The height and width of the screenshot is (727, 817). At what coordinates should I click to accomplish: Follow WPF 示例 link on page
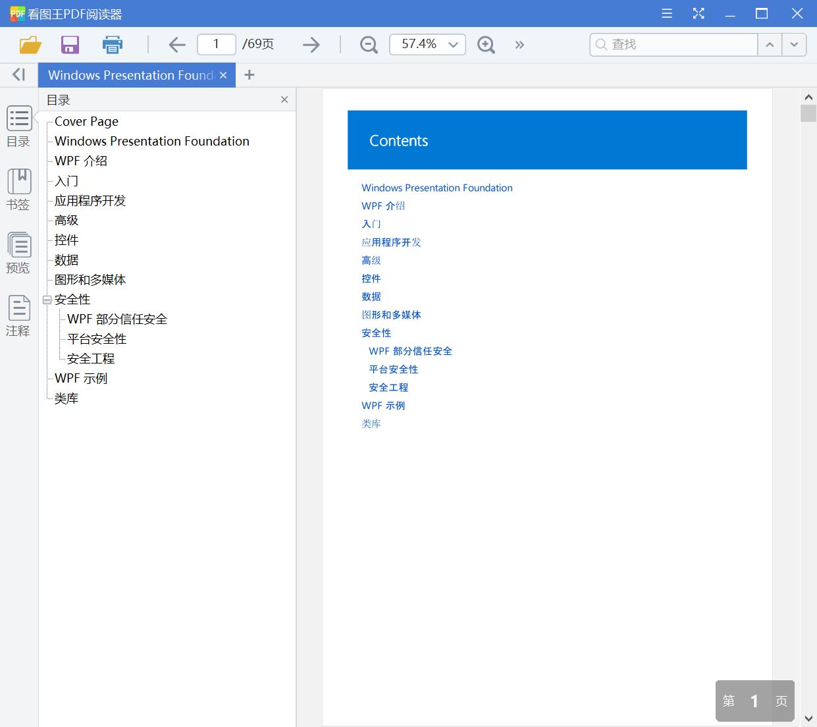point(383,406)
